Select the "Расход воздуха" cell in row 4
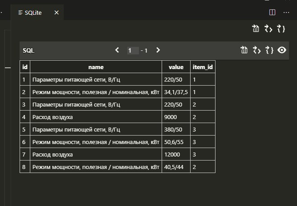The width and height of the screenshot is (297, 206). (x=96, y=117)
